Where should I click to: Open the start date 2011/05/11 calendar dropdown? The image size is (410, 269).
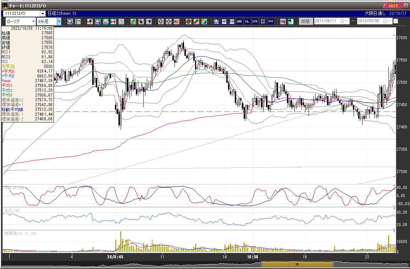click(344, 21)
